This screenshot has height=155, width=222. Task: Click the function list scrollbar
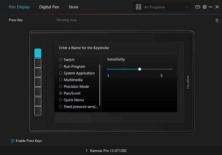point(100,85)
